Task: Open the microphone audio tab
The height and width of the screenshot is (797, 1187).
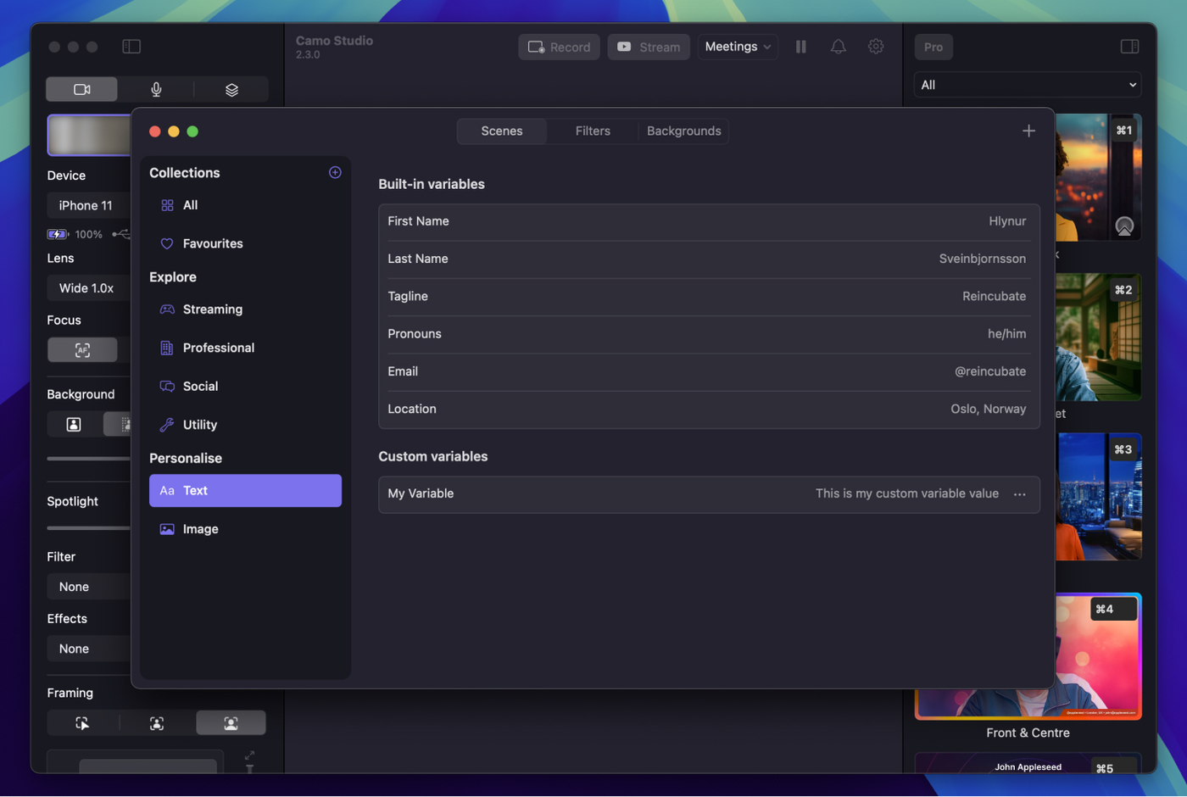Action: pyautogui.click(x=156, y=90)
